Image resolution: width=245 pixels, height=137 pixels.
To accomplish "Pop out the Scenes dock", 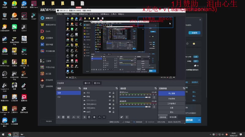I will (80, 88).
